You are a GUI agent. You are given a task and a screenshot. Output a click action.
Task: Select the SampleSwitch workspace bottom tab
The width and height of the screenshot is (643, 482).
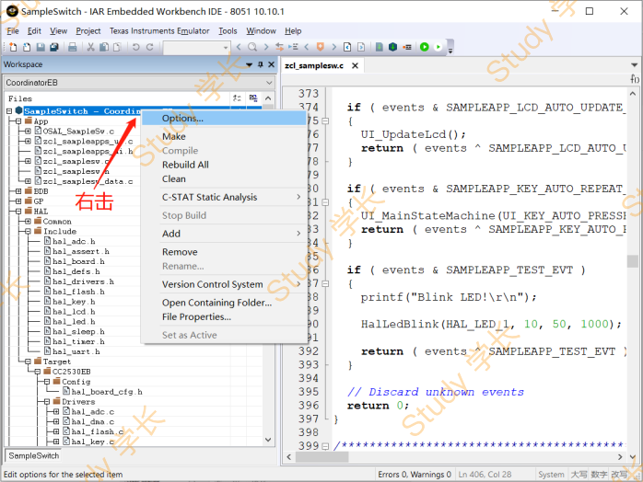(x=34, y=456)
